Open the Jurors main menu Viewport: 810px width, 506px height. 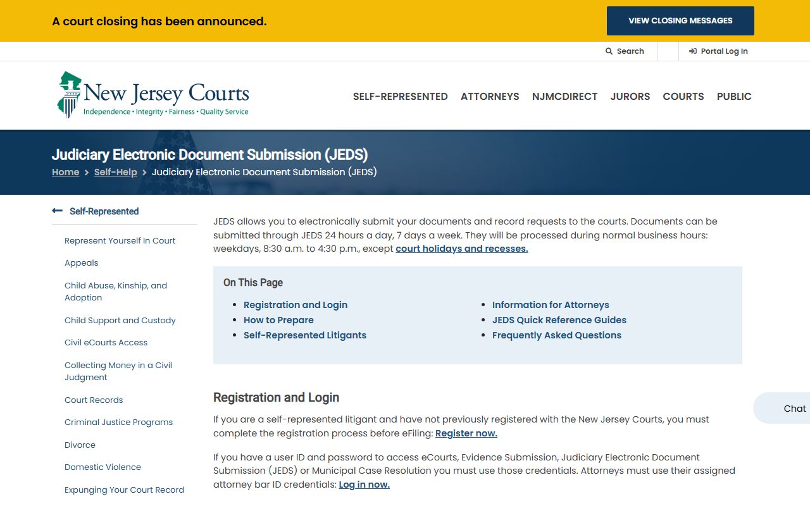[x=630, y=96]
